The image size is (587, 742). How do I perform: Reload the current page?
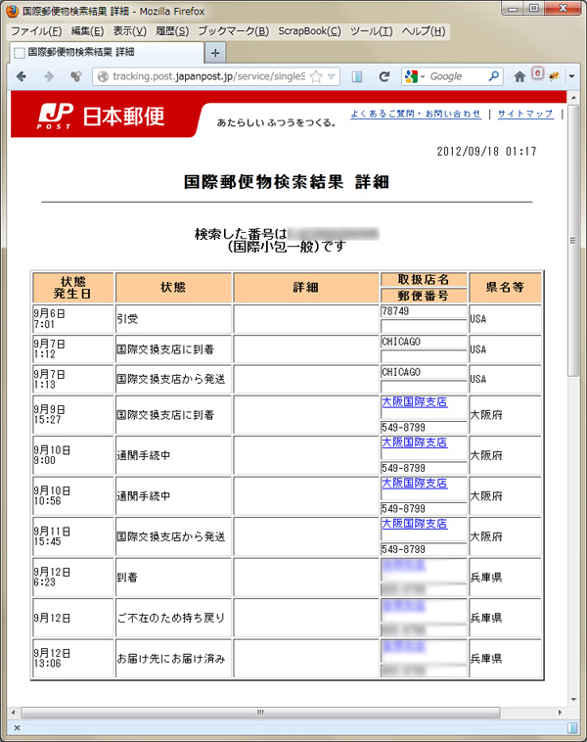(x=384, y=76)
